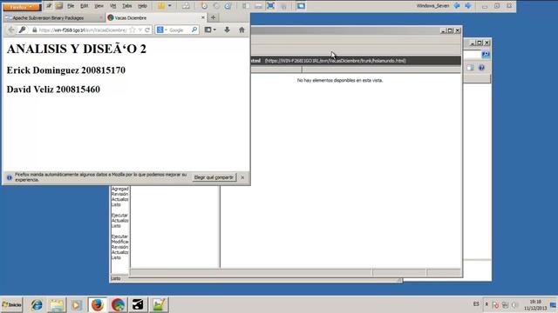Close the Vacas Diciembre tab
Screen dimensions: 558x313
point(203,17)
